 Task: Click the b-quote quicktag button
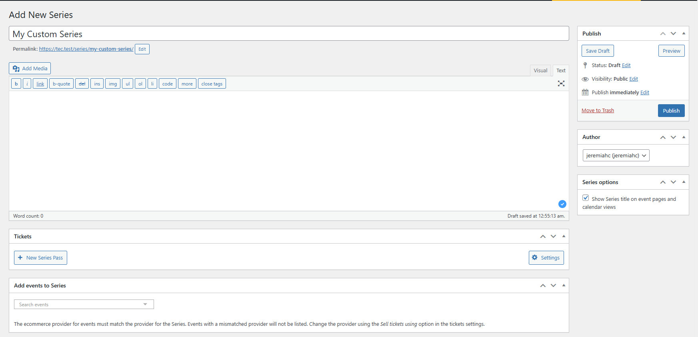tap(61, 84)
